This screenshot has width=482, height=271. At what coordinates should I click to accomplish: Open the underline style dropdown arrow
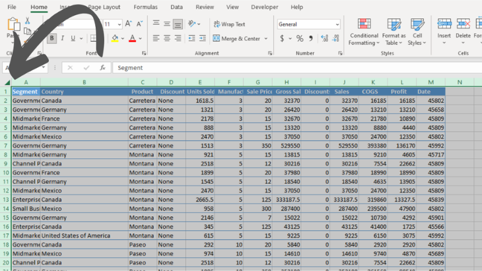[81, 39]
